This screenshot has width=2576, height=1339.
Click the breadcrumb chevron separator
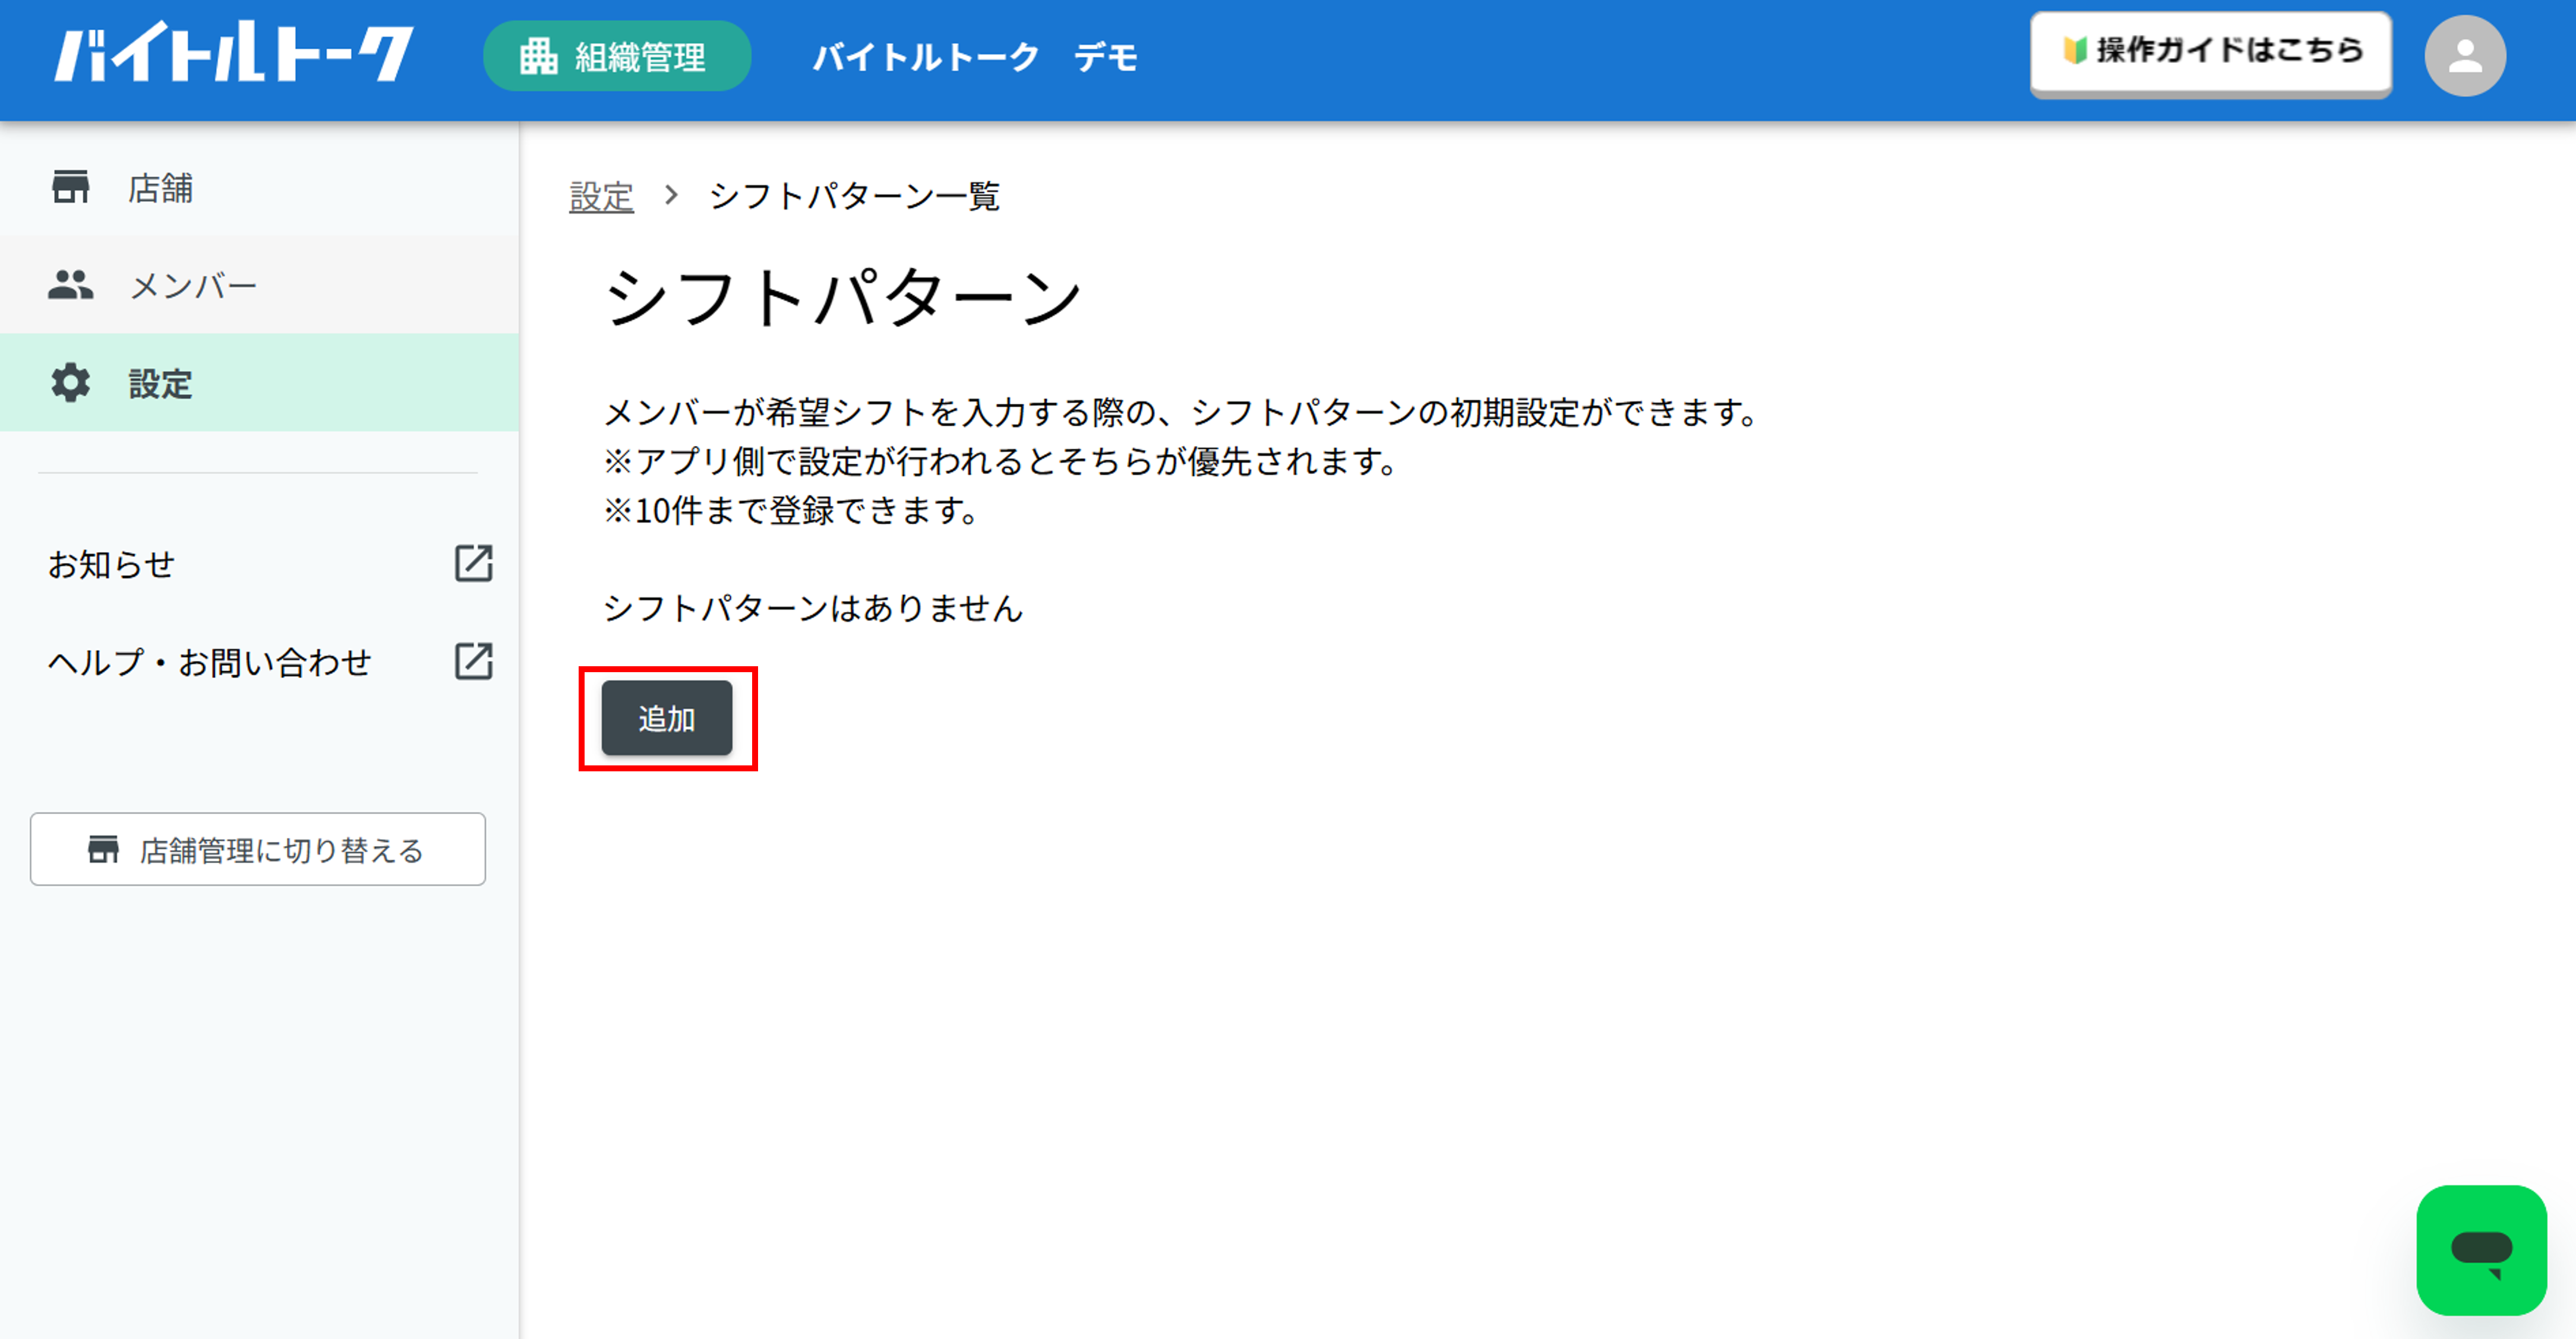tap(671, 195)
